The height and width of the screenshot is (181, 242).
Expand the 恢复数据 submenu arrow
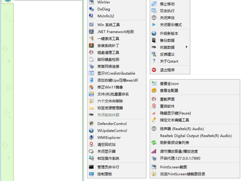pos(187,47)
